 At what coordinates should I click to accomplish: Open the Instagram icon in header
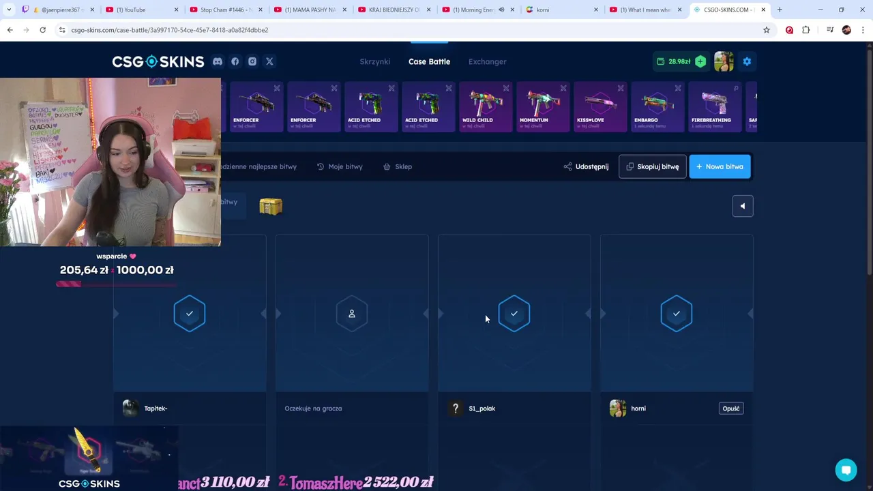252,61
